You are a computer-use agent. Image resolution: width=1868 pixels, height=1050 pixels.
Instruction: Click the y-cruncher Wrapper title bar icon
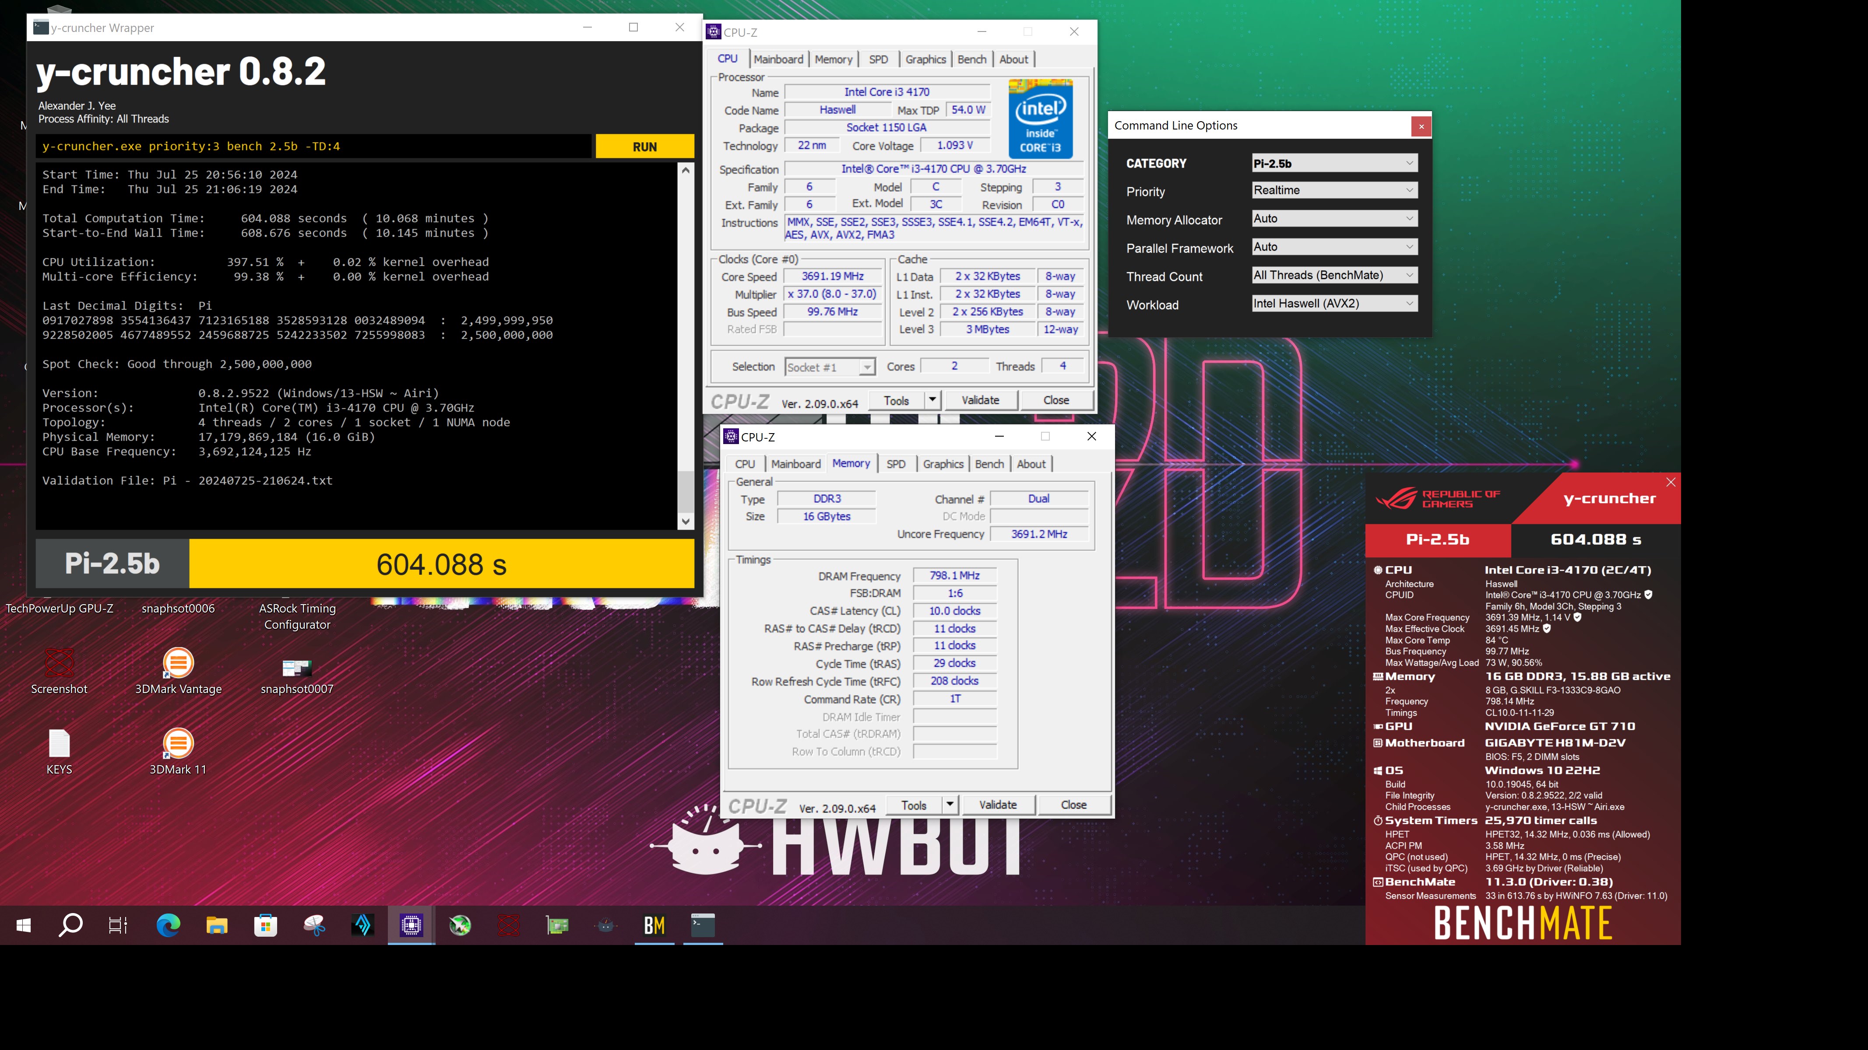[x=41, y=28]
